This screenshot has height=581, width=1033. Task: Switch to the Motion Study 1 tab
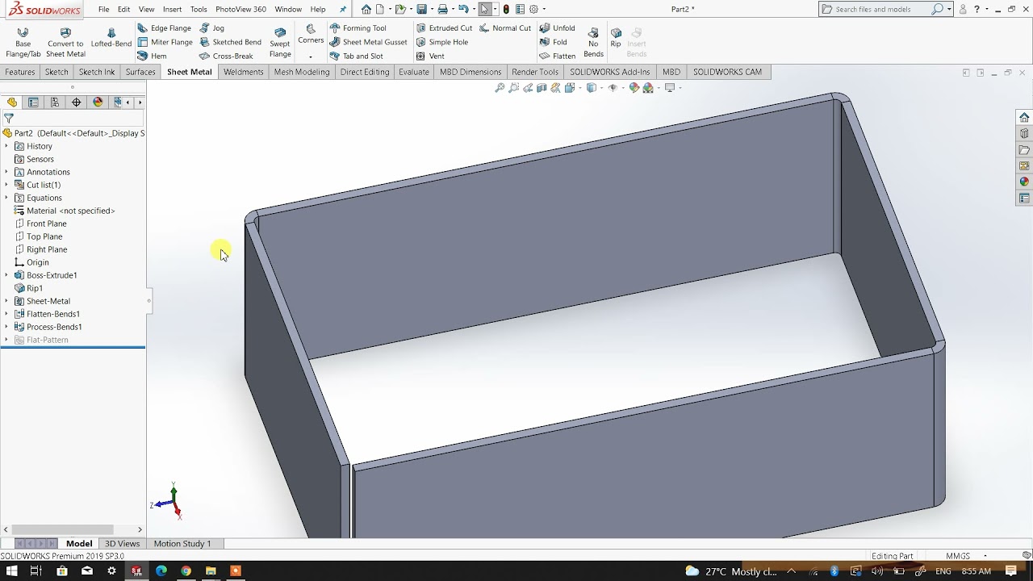tap(182, 544)
